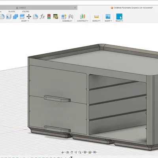
Task: Click the timeline end marker
Action: click(x=71, y=157)
